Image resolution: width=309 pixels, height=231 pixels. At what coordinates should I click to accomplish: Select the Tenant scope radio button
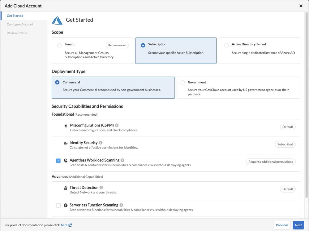[59, 45]
